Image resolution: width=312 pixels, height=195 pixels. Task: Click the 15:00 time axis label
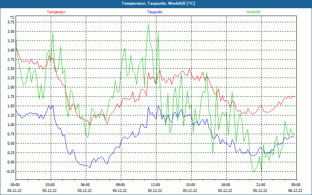[191, 185]
